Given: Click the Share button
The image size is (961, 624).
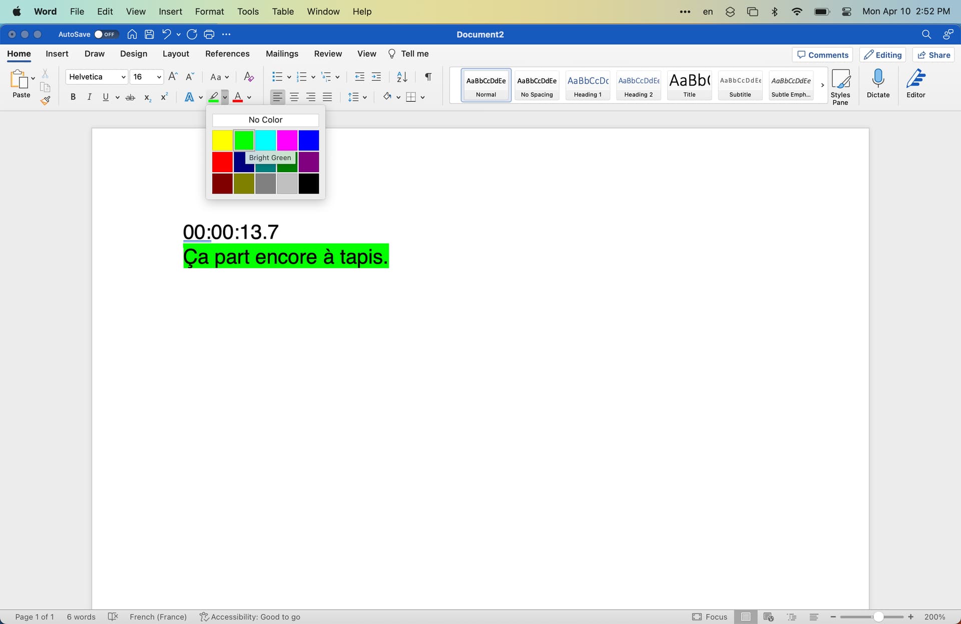Looking at the screenshot, I should coord(933,55).
